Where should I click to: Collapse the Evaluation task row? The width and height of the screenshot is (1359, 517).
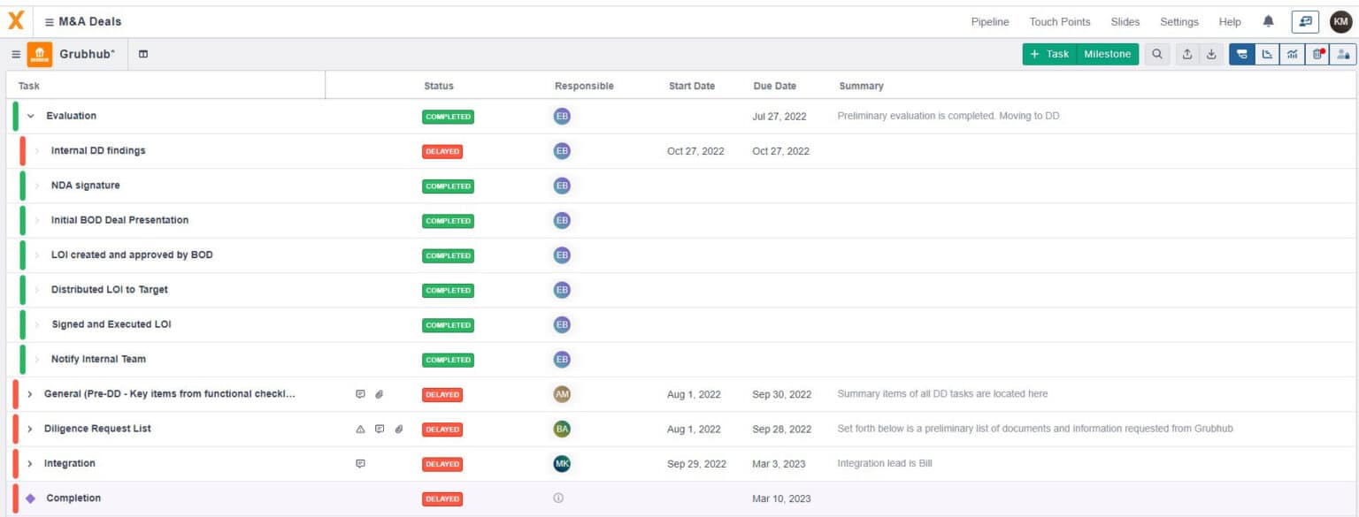click(29, 116)
